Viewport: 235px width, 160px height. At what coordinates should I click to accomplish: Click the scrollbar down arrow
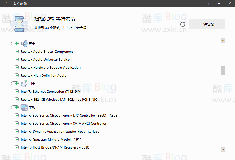coord(223,149)
